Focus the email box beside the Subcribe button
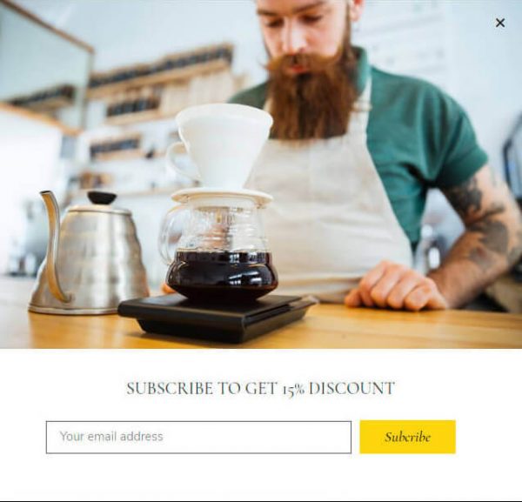Image resolution: width=522 pixels, height=502 pixels. 198,437
